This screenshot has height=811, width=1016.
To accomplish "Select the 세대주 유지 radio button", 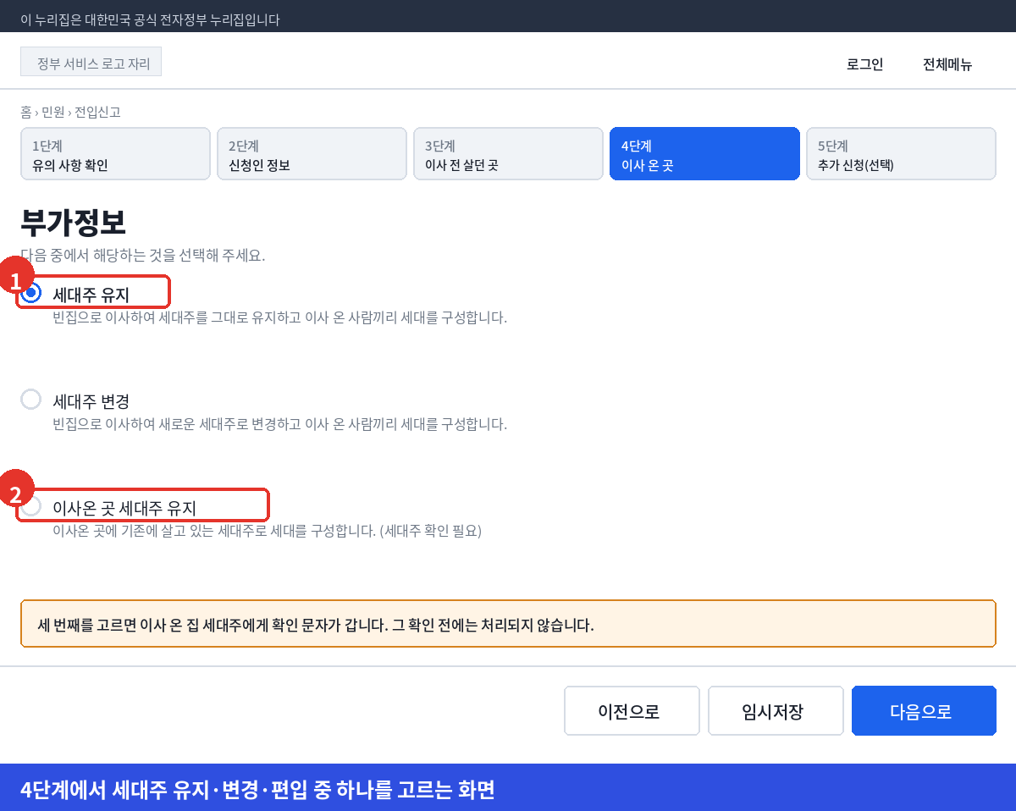I will pyautogui.click(x=31, y=292).
